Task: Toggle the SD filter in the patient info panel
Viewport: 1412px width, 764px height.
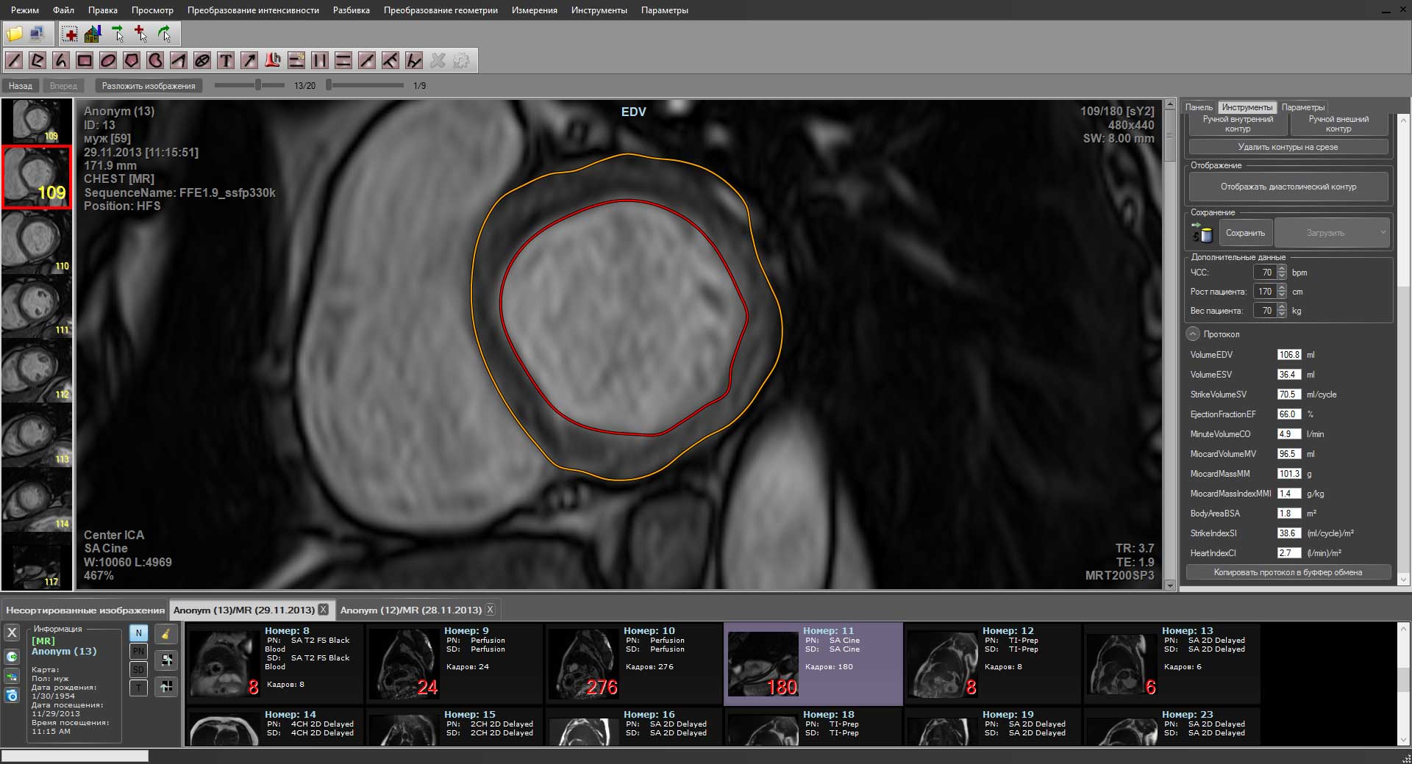Action: coord(138,669)
